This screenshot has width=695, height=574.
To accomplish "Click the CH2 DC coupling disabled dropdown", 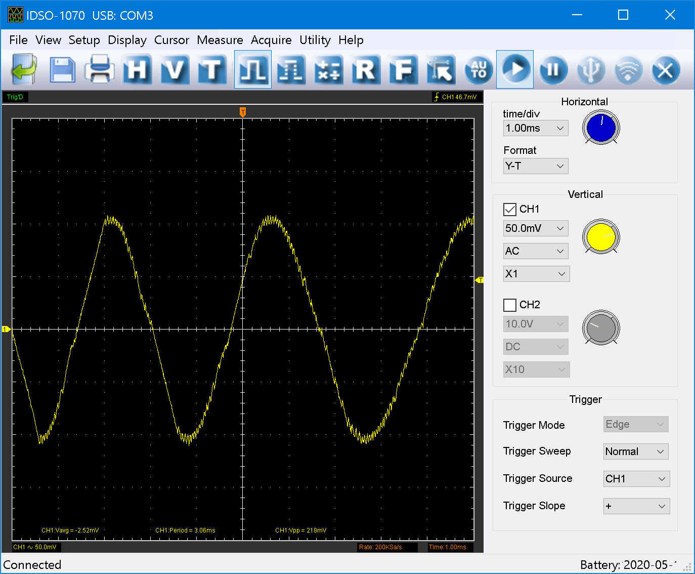I will point(536,347).
